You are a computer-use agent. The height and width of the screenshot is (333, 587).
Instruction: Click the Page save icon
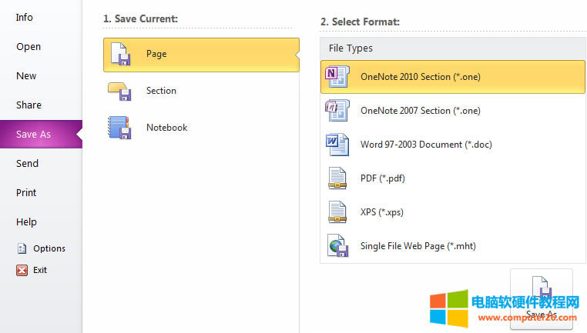[x=120, y=55]
